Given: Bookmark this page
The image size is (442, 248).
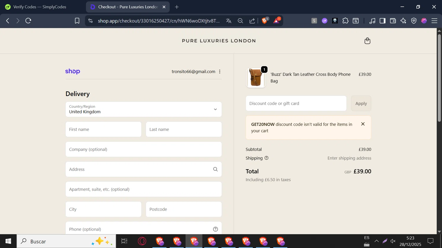Looking at the screenshot, I should [x=77, y=21].
